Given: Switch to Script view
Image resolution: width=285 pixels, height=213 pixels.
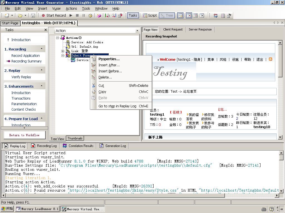Looking at the screenshot, I should point(150,16).
